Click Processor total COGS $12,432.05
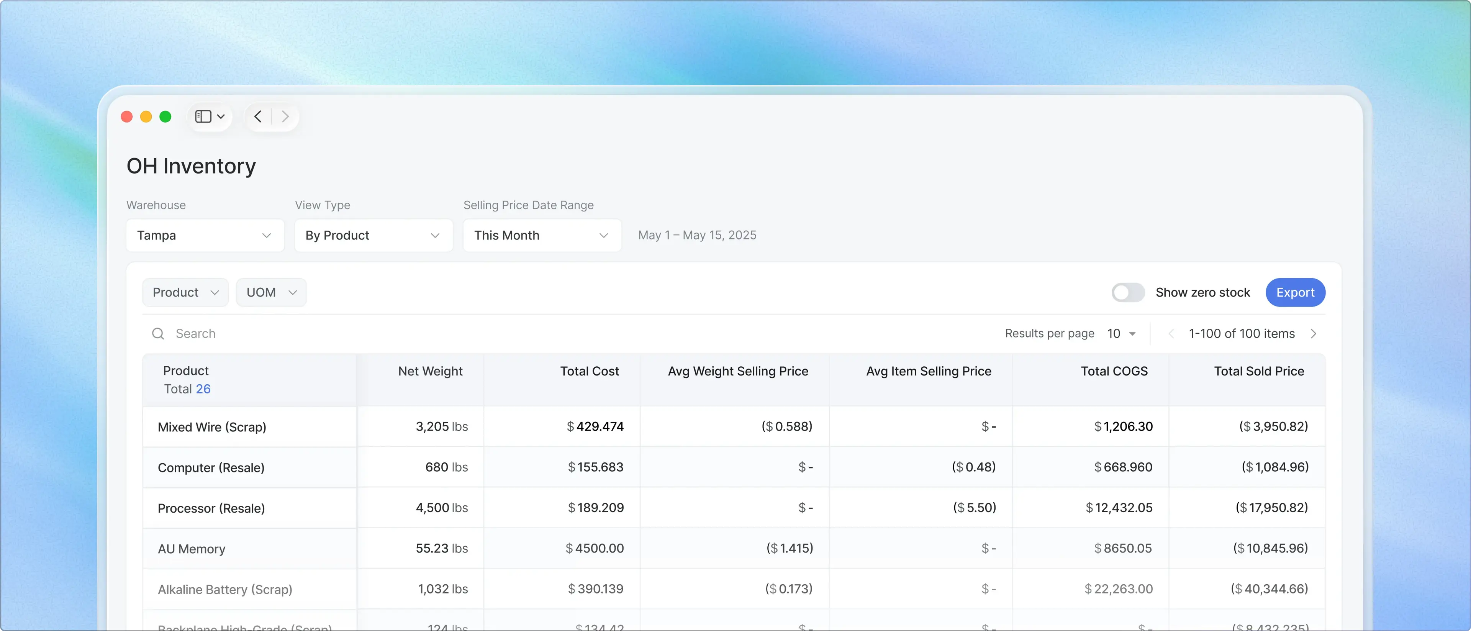This screenshot has height=631, width=1471. 1119,508
